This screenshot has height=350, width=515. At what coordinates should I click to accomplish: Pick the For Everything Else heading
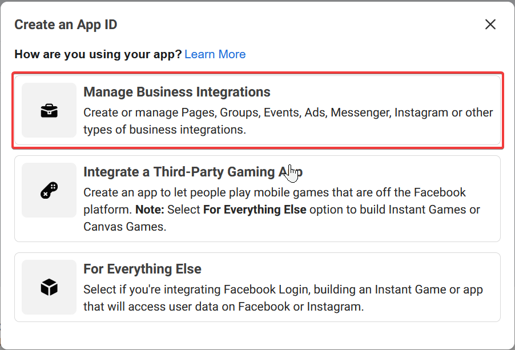click(x=142, y=269)
